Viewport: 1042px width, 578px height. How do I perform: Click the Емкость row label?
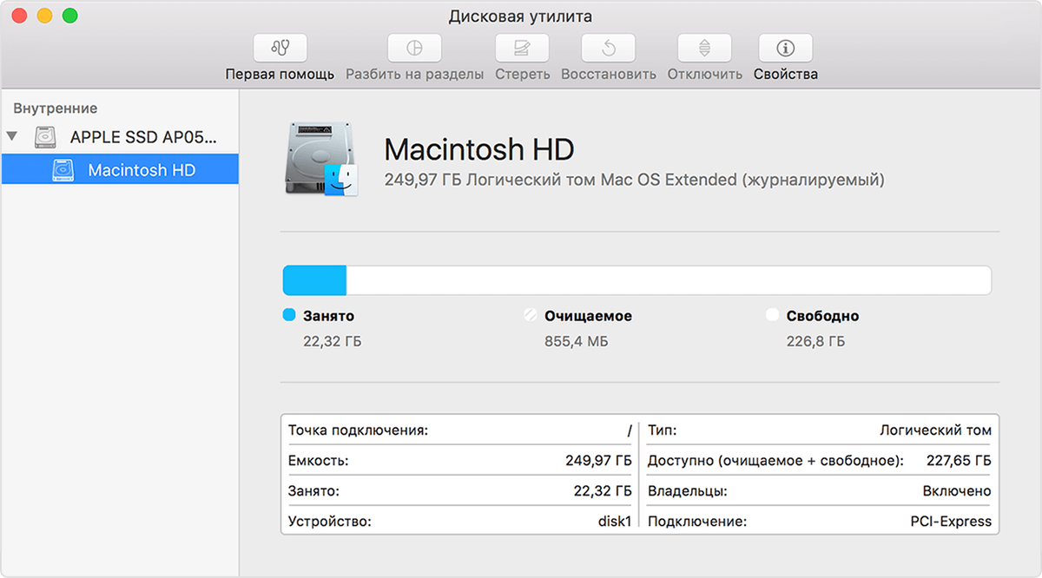coord(319,461)
